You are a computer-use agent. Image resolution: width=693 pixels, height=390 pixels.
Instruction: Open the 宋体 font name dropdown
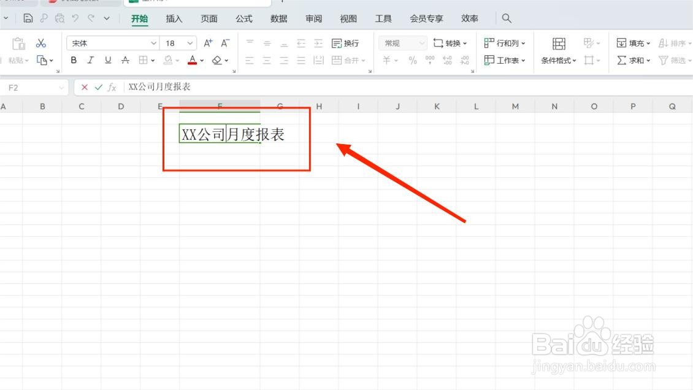tap(153, 43)
